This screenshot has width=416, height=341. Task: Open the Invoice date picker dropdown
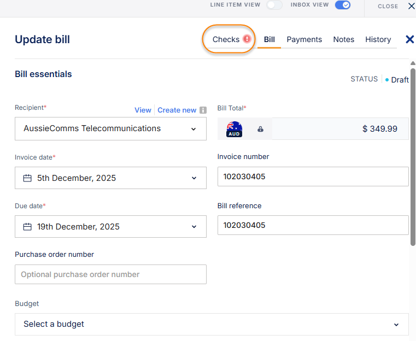[193, 178]
